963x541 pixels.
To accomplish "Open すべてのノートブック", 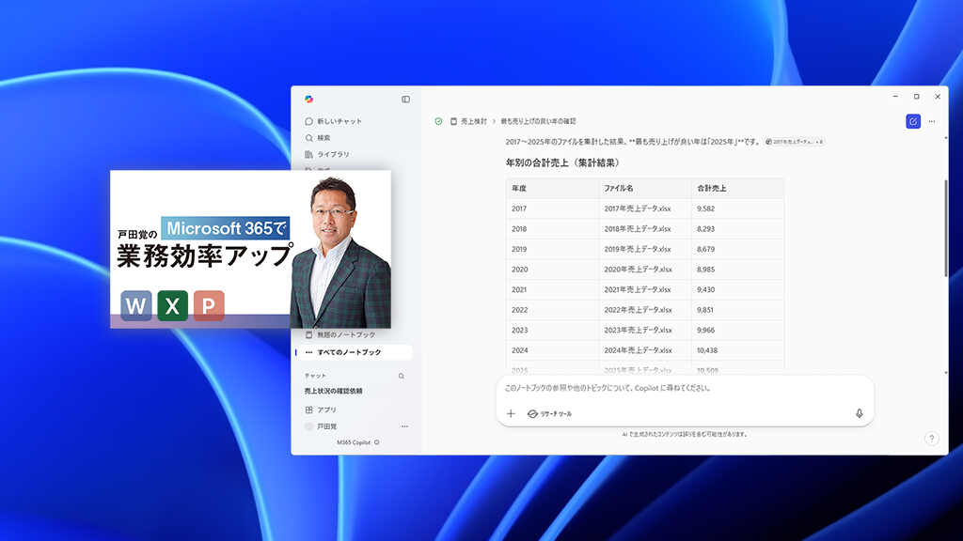I will tap(348, 352).
